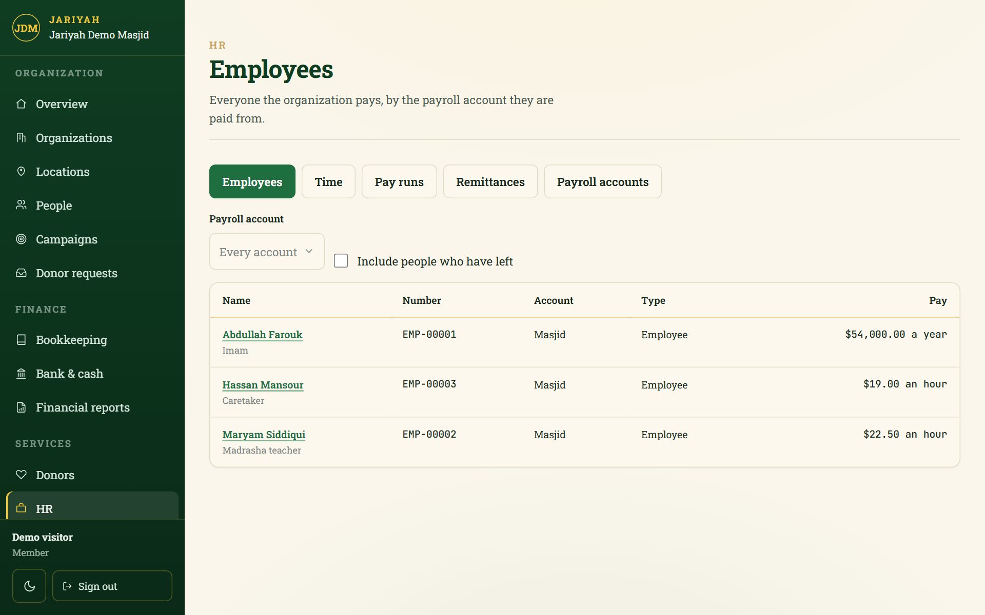Click the Demo visitor user name
The height and width of the screenshot is (615, 985).
tap(43, 537)
